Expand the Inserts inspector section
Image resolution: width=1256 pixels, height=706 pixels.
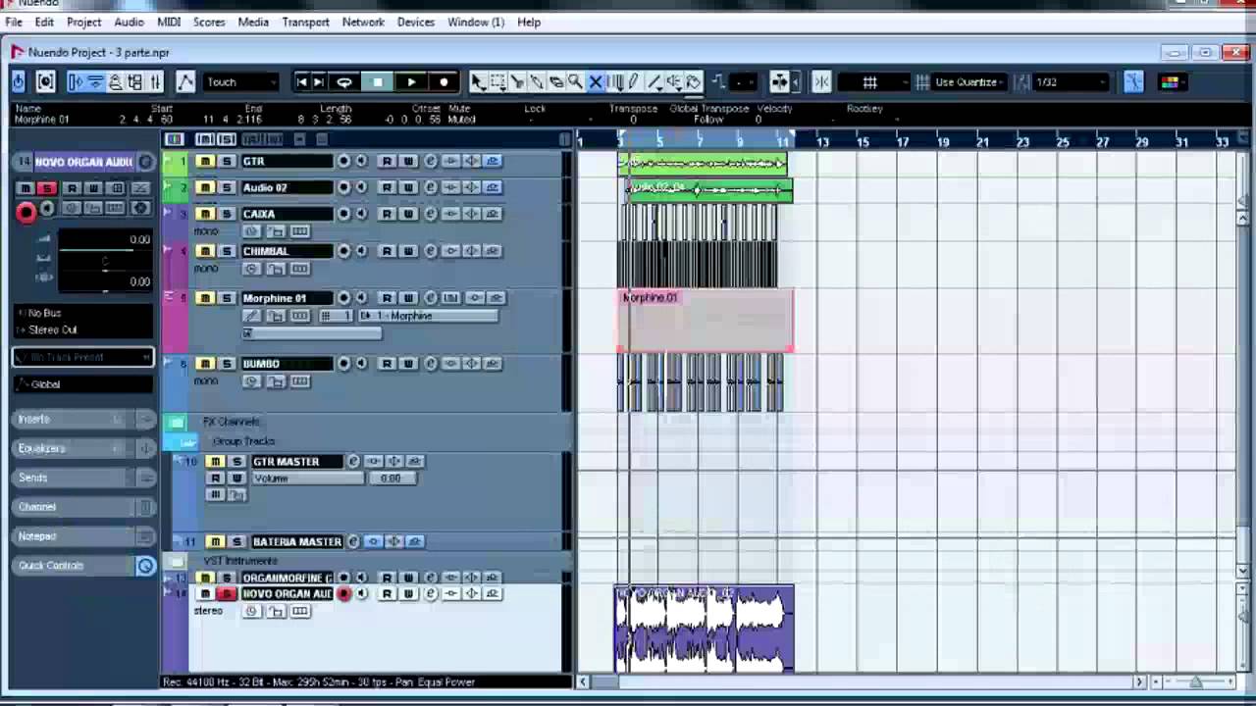(x=83, y=420)
